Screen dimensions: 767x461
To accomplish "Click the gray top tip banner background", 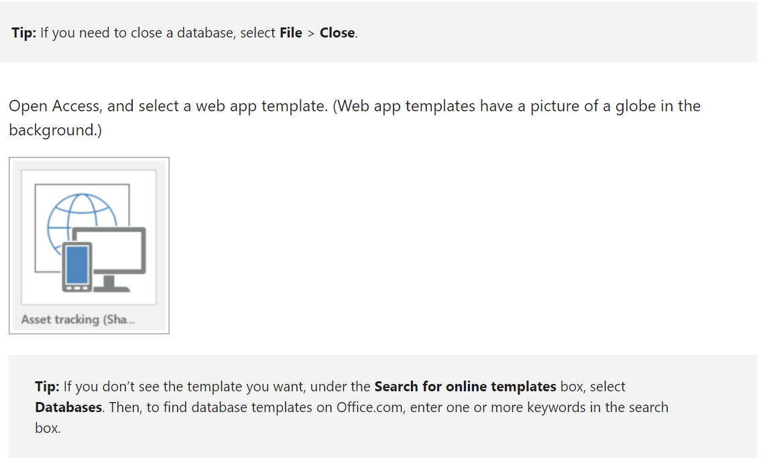I will click(538, 31).
